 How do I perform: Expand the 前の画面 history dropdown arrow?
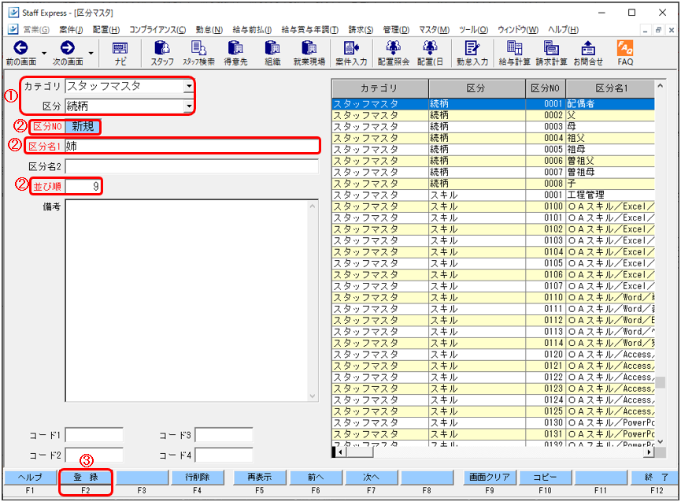pyautogui.click(x=44, y=53)
